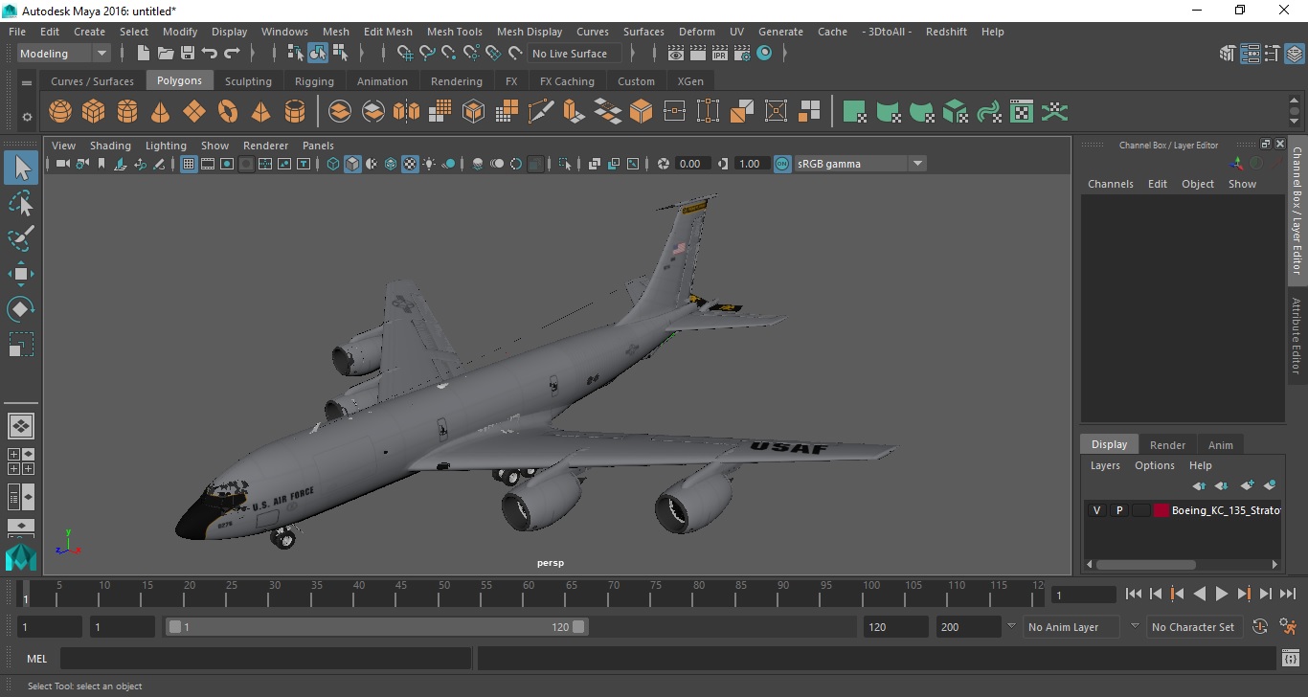Create a polygon torus from the shelf

[x=228, y=112]
